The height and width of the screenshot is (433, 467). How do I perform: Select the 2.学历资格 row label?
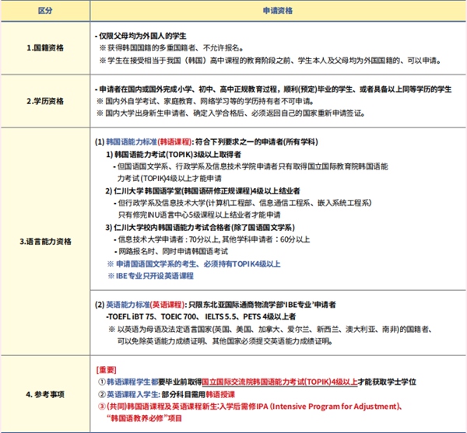[45, 100]
